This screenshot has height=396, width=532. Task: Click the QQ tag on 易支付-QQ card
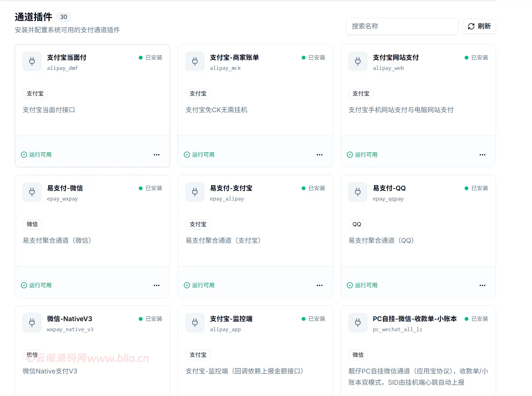click(x=357, y=224)
